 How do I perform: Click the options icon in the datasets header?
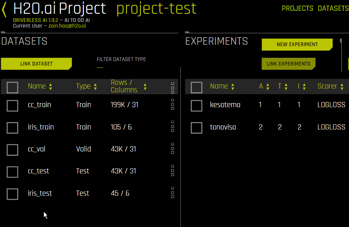pos(172,86)
